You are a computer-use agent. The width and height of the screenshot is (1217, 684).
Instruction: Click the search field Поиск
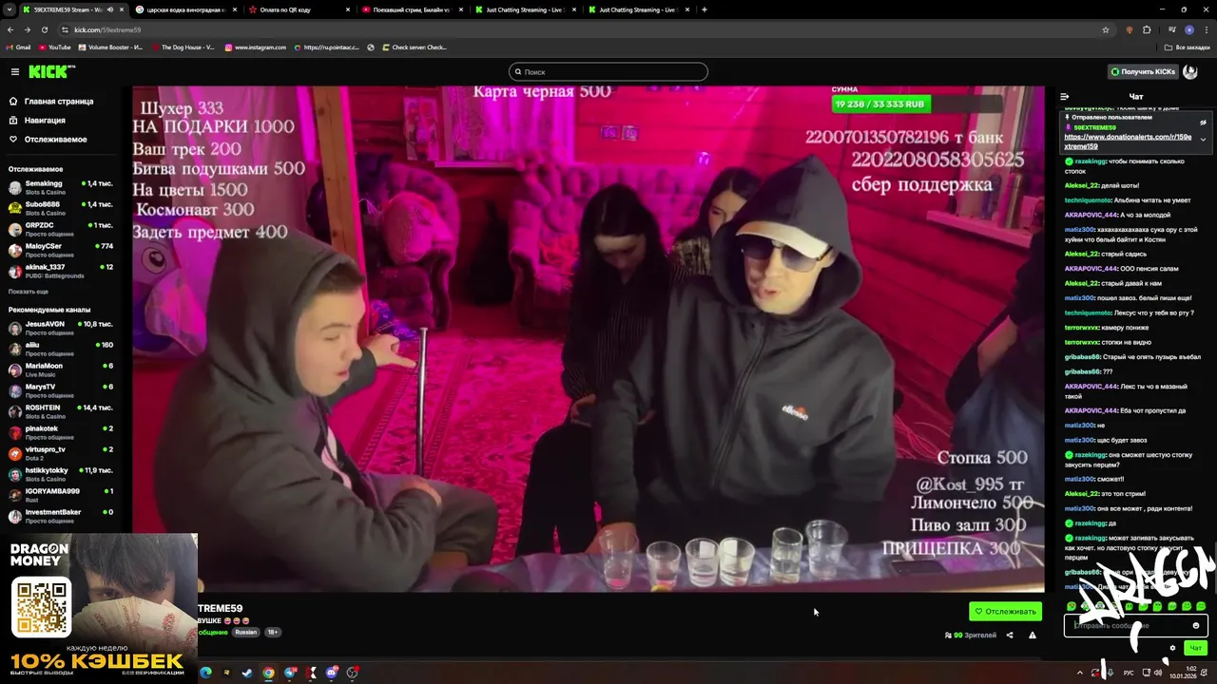coord(608,72)
